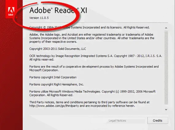Click the Adobe logo in red sidebar

point(11,11)
